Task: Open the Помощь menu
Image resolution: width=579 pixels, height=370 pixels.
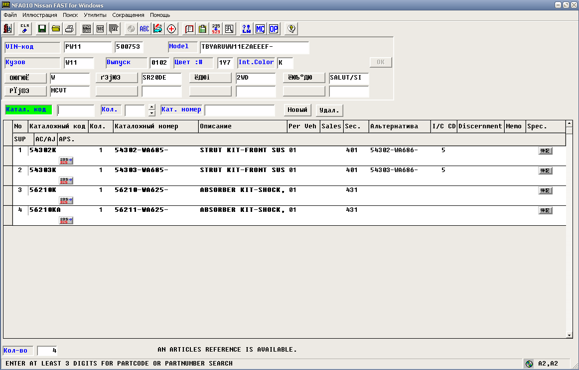Action: 160,15
